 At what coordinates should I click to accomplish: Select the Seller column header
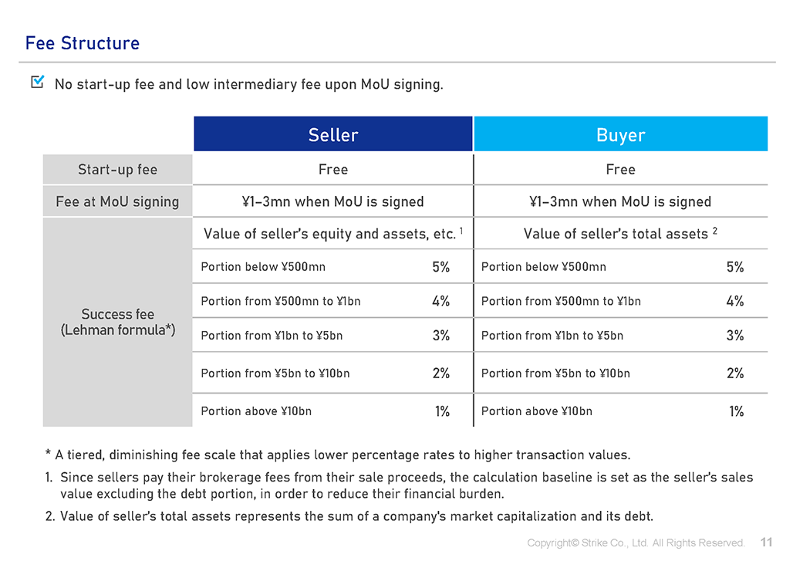332,135
